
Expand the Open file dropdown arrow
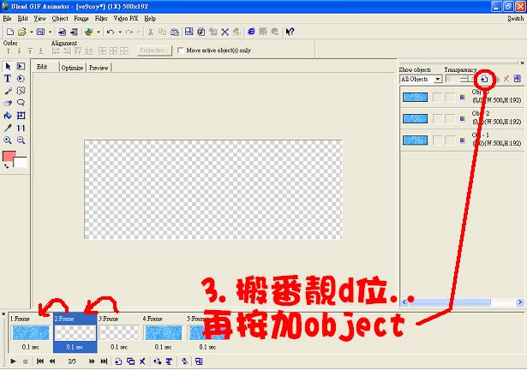click(x=31, y=33)
